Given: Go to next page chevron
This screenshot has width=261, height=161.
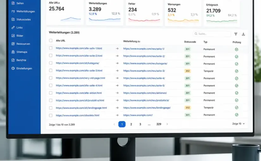Looking at the screenshot, I should coord(167,124).
